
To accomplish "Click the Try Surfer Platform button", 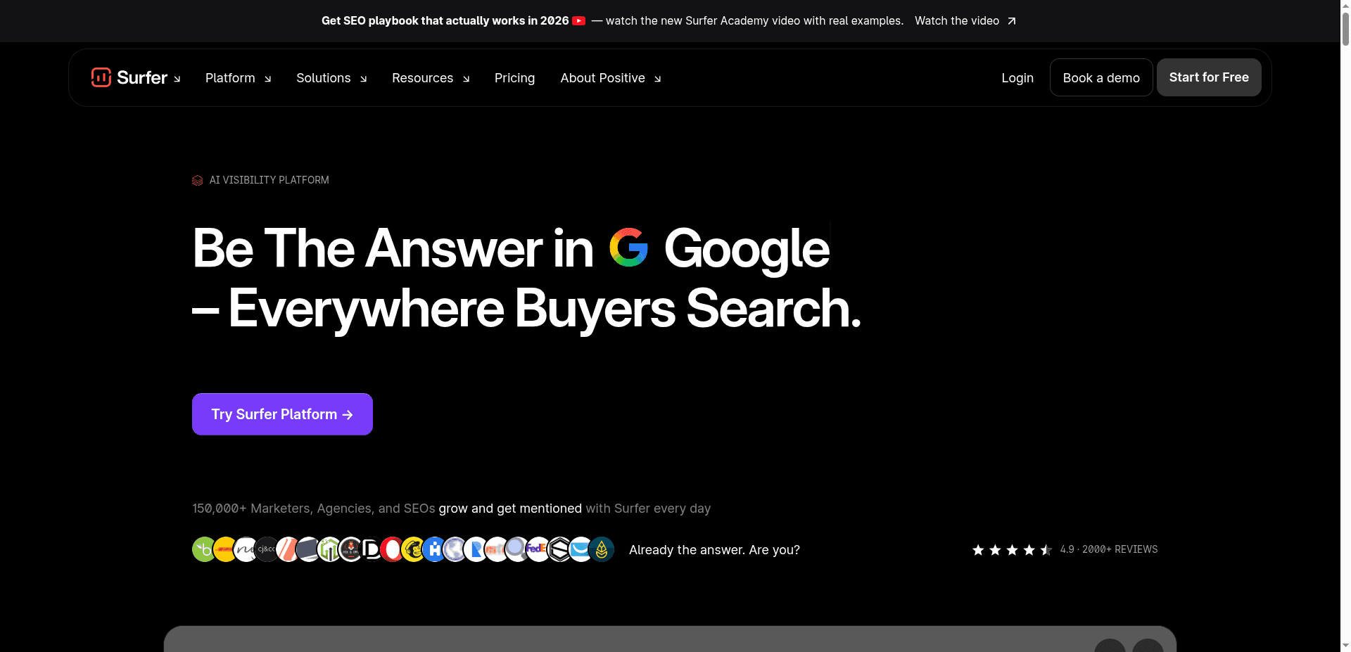I will tap(282, 414).
